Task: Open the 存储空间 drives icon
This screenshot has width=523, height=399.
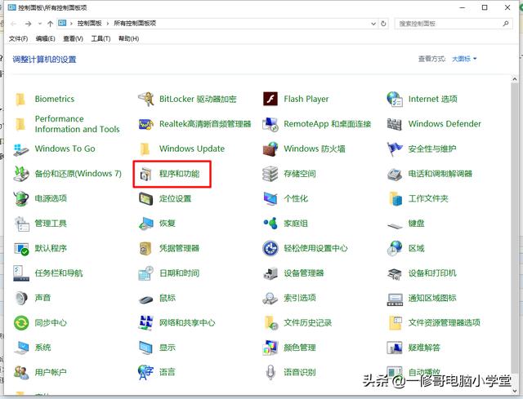Action: click(270, 174)
